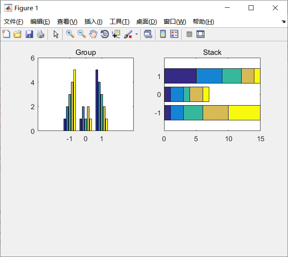Image resolution: width=288 pixels, height=257 pixels.
Task: Click the Hide Plot Tools icon
Action: click(x=189, y=34)
